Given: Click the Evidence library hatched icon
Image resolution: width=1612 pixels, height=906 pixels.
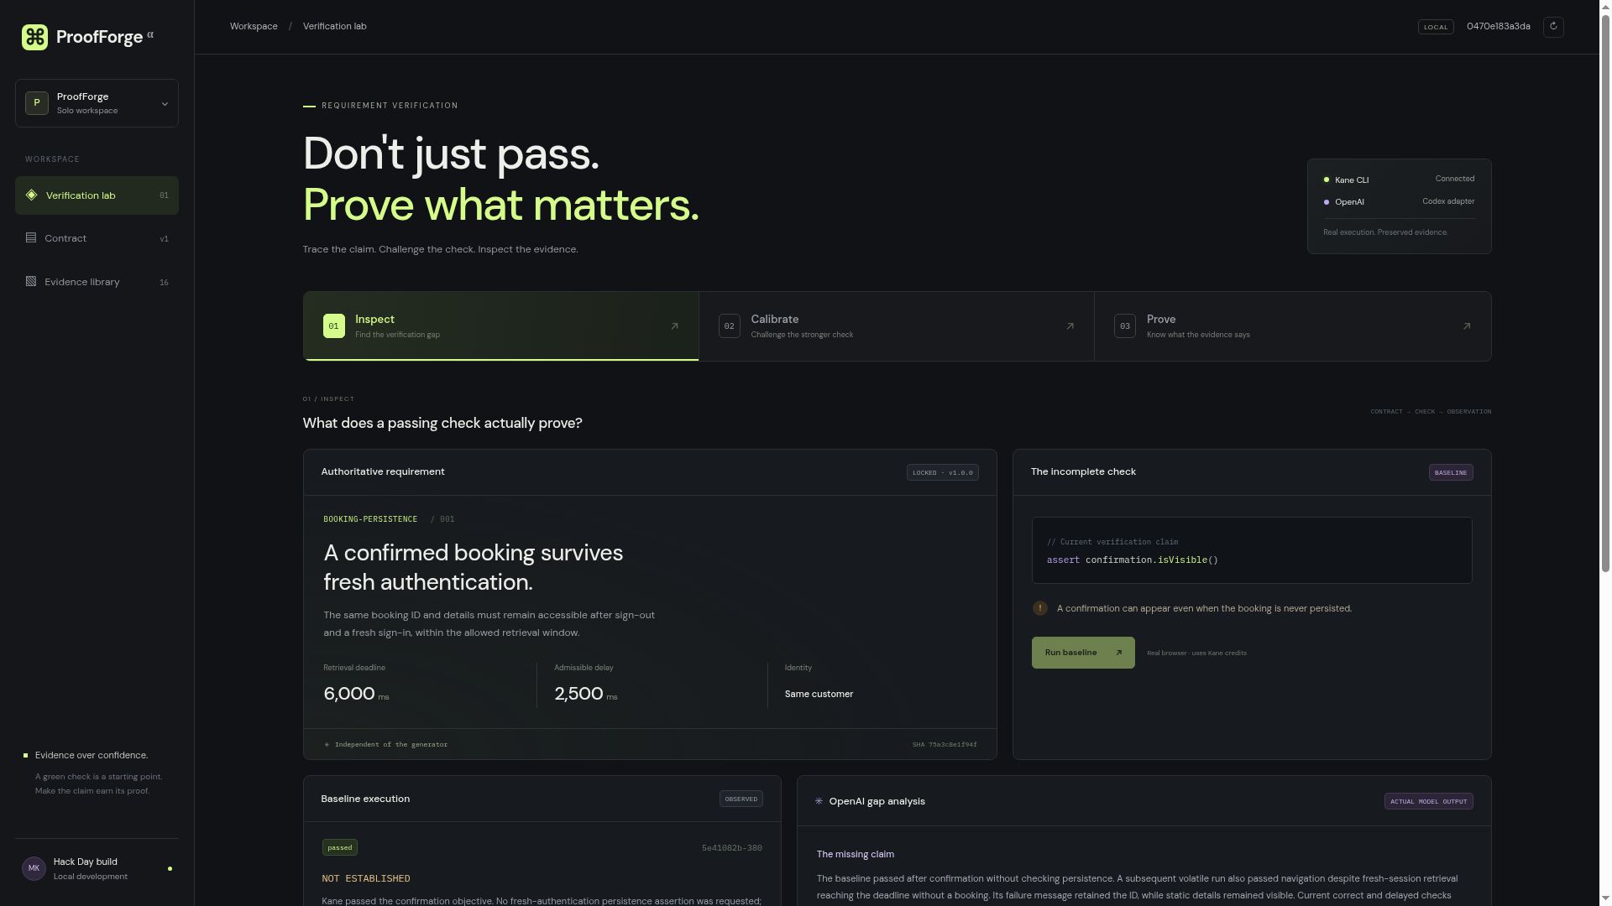Looking at the screenshot, I should (31, 282).
